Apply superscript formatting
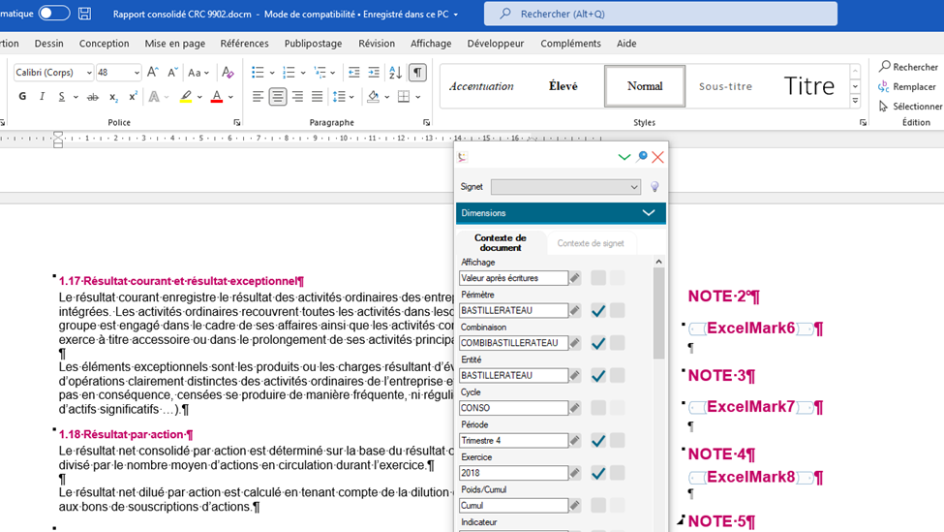The height and width of the screenshot is (532, 944). pyautogui.click(x=133, y=96)
